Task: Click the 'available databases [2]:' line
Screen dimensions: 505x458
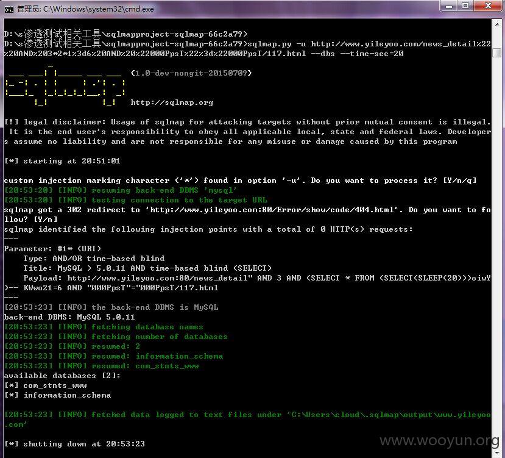Action: (62, 376)
